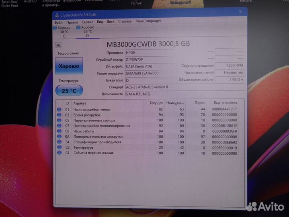The image size is (289, 217).
Task: Click raw value 0000000036F9
Action: click(x=225, y=131)
